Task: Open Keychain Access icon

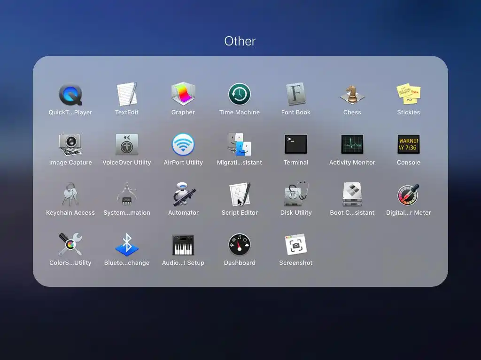Action: 70,195
